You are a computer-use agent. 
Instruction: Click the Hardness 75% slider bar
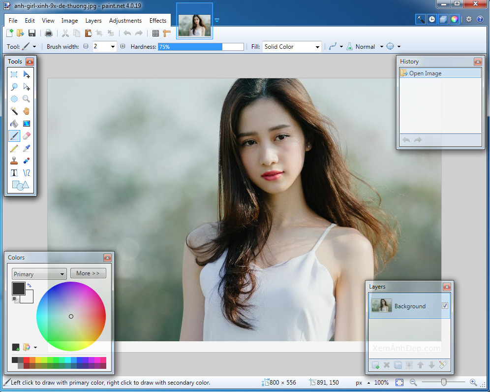[x=201, y=47]
